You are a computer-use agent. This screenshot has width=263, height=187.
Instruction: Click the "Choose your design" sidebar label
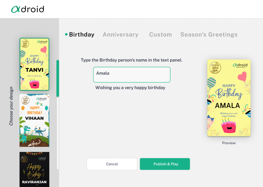coord(11,106)
